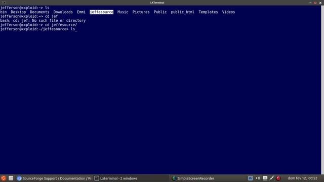Image resolution: width=324 pixels, height=182 pixels.
Task: Click the public_html directory name
Action: point(182,12)
